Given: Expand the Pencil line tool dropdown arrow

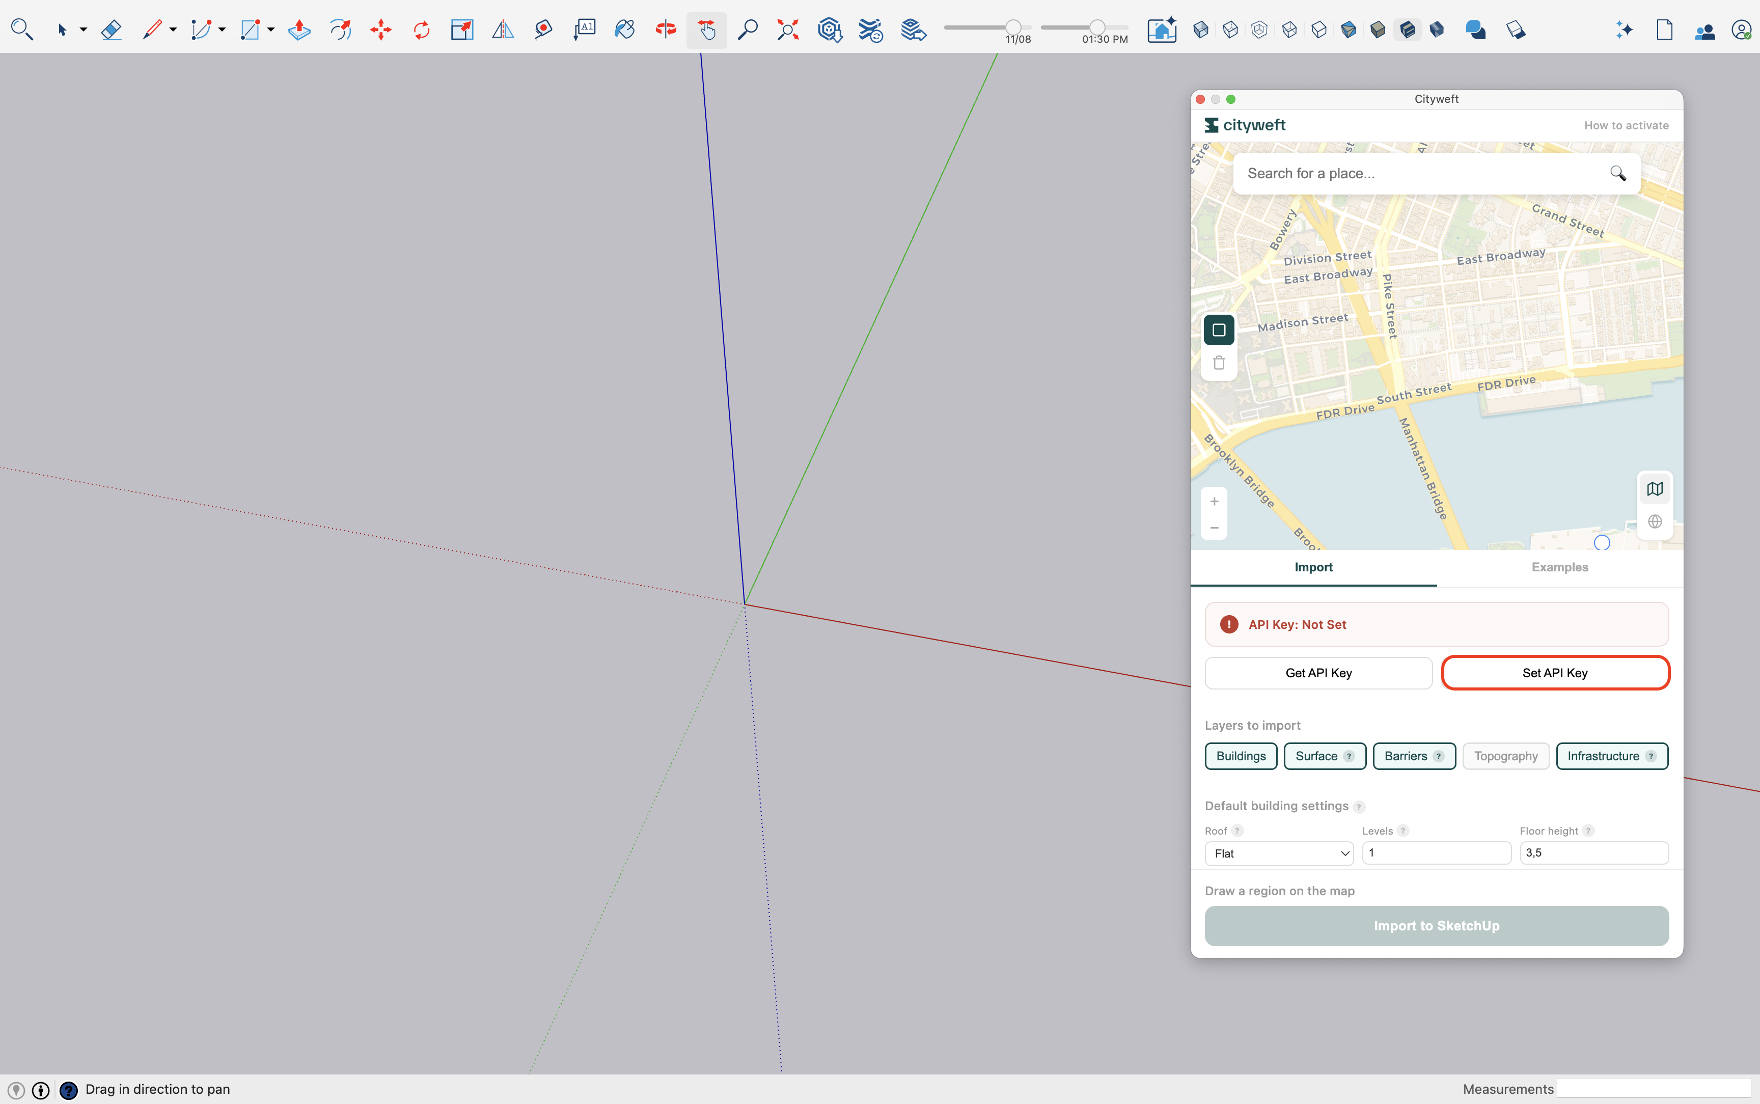Looking at the screenshot, I should pyautogui.click(x=173, y=30).
